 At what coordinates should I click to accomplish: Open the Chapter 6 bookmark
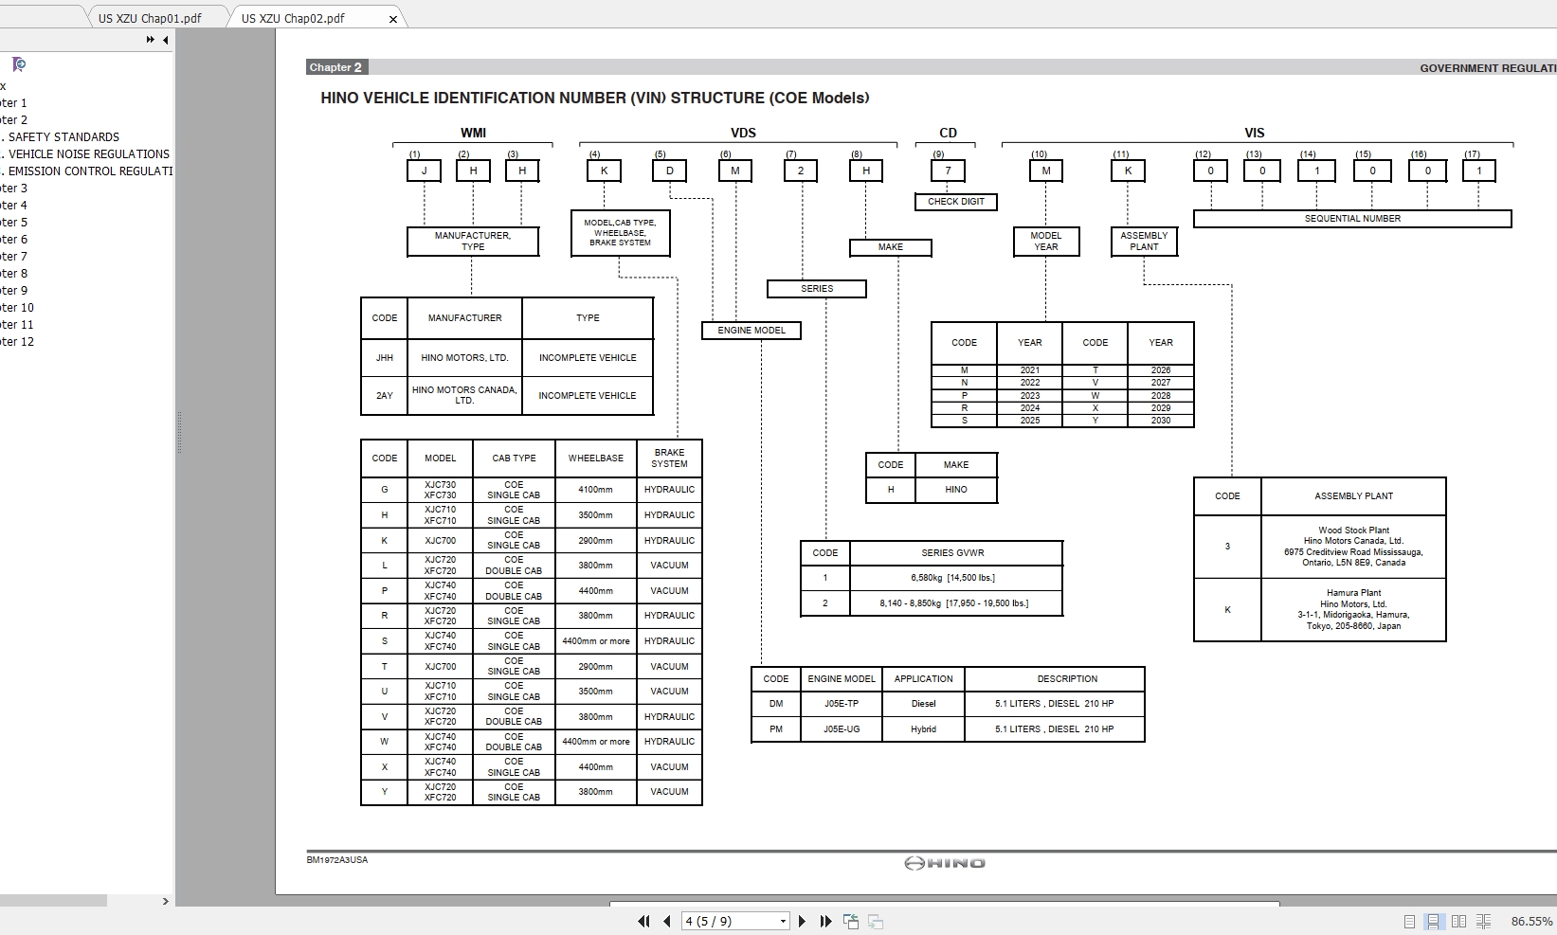13,240
